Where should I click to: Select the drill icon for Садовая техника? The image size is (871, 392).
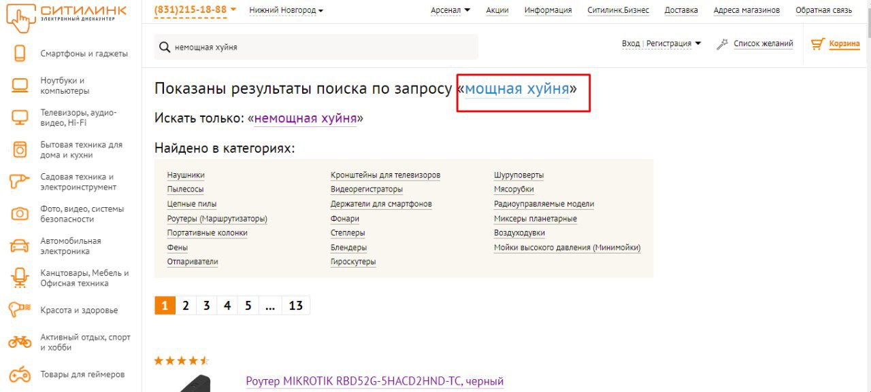point(20,181)
